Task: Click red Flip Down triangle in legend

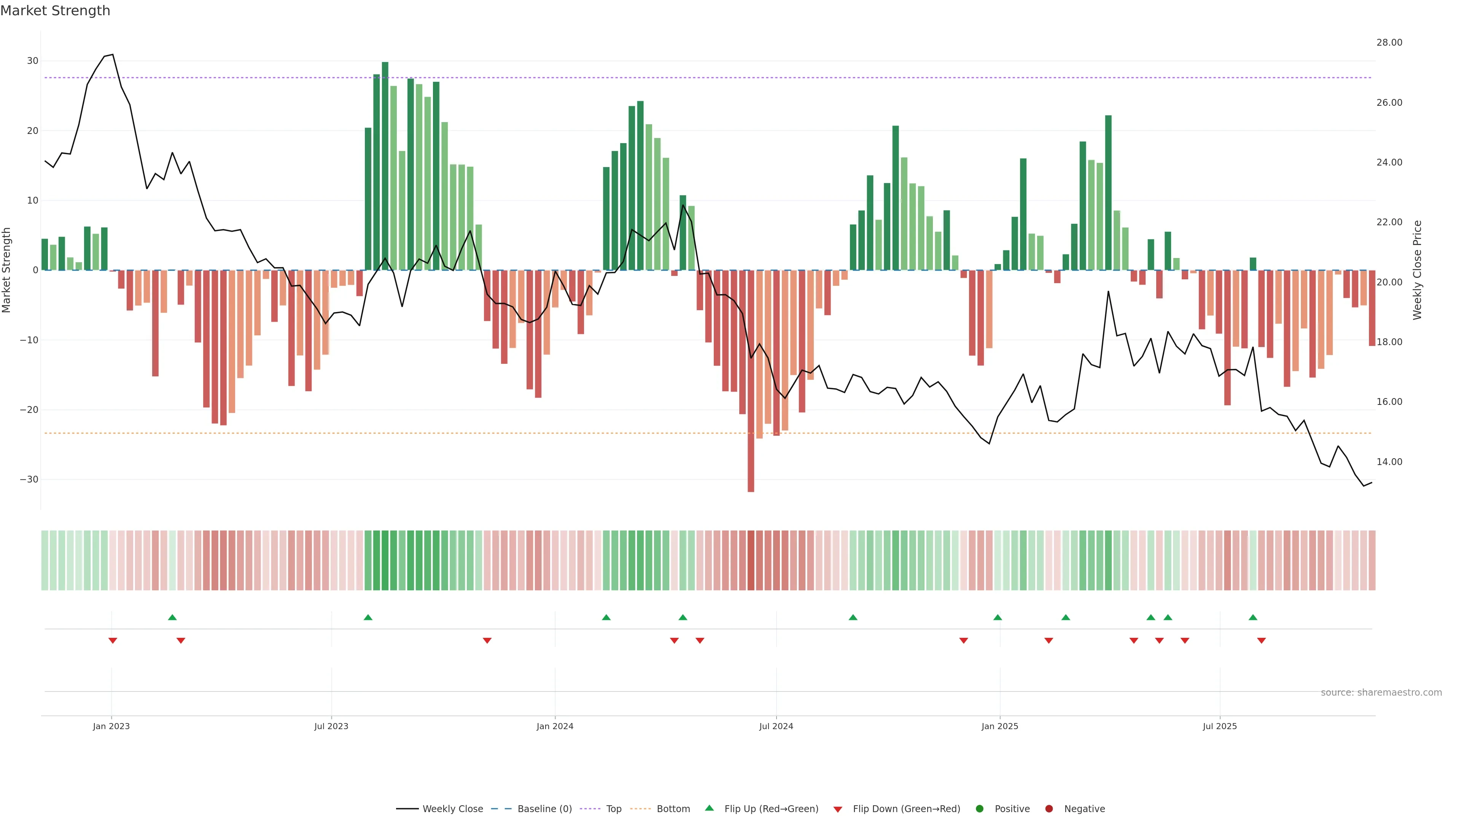Action: pos(838,809)
